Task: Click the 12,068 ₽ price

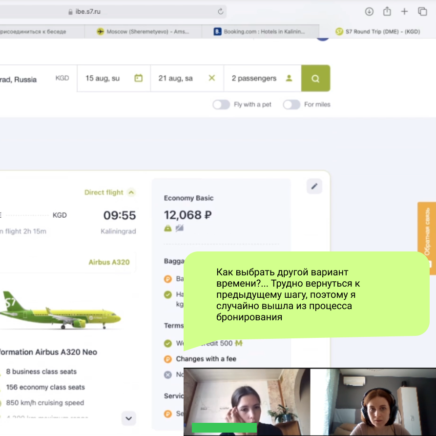Action: tap(187, 215)
